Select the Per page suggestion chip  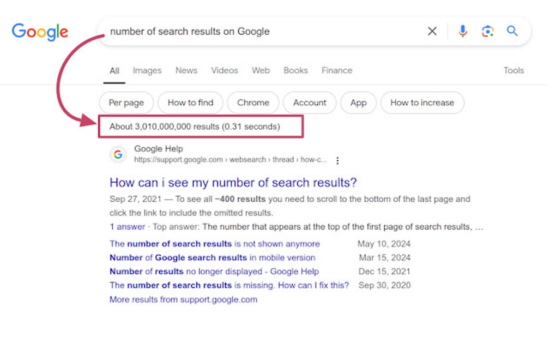coord(126,103)
